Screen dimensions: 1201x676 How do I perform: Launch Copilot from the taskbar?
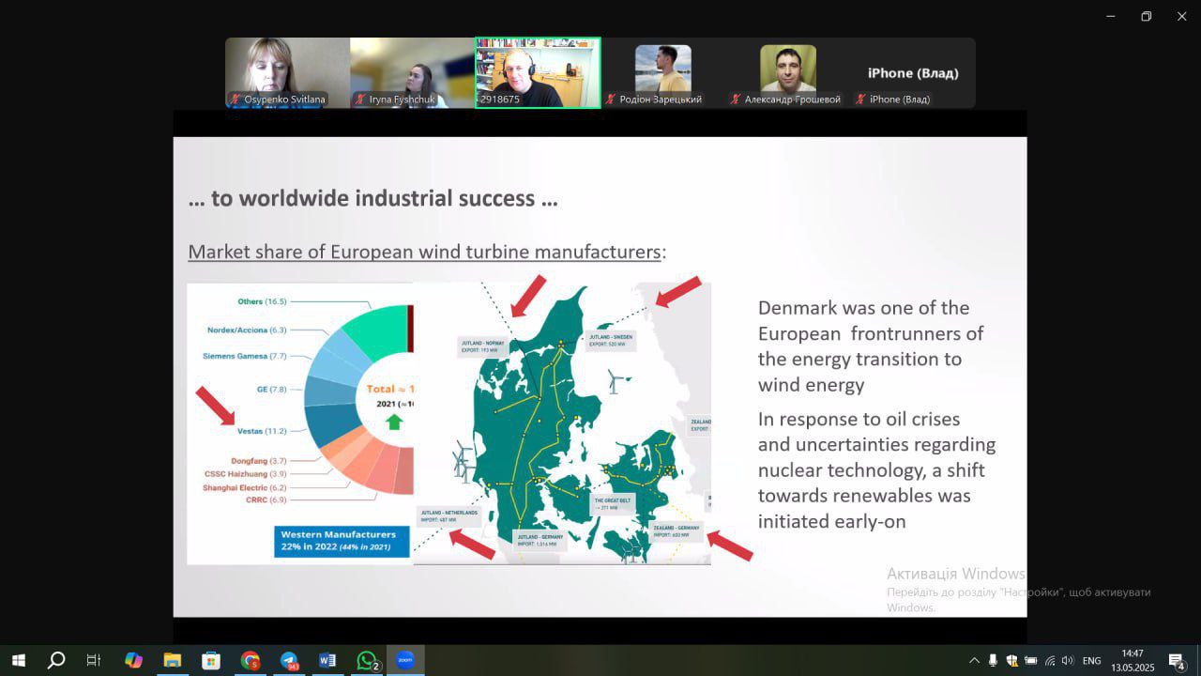click(x=133, y=660)
